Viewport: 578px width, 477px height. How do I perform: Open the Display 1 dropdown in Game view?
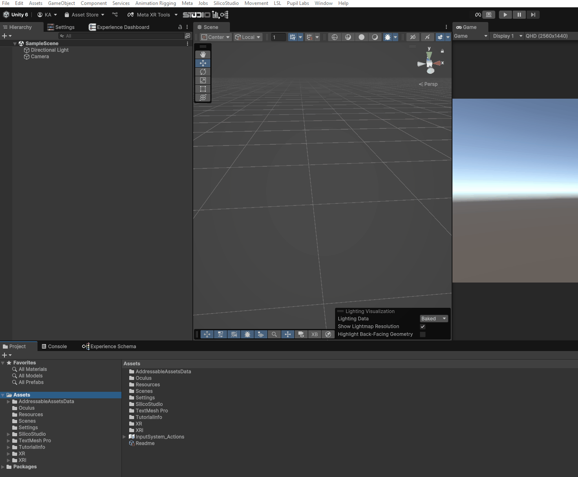click(x=507, y=36)
